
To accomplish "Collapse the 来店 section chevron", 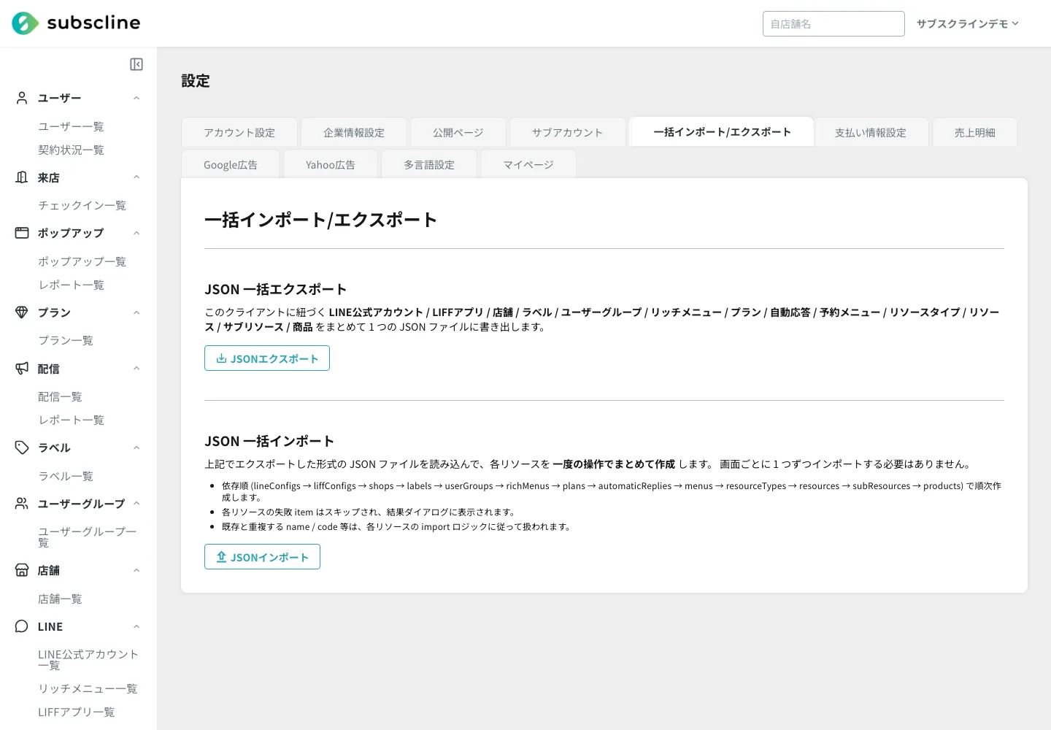I will point(136,177).
